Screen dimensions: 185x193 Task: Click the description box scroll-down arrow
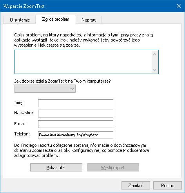155,70
